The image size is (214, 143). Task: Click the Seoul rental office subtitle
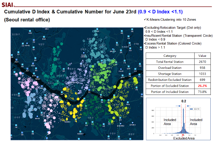(27, 20)
